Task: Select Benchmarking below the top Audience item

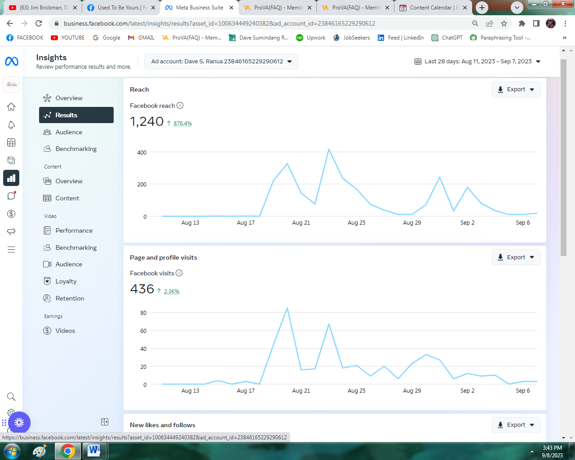Action: pyautogui.click(x=76, y=149)
